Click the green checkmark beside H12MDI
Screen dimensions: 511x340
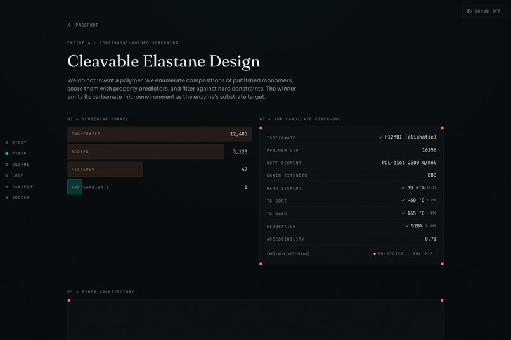[x=380, y=137]
